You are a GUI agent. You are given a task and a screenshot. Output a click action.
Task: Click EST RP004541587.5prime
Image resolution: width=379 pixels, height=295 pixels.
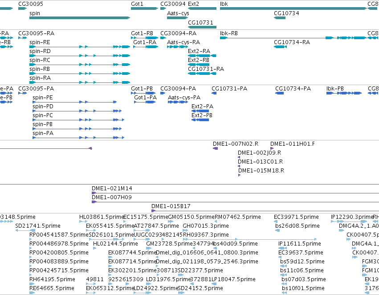[x=59, y=235]
